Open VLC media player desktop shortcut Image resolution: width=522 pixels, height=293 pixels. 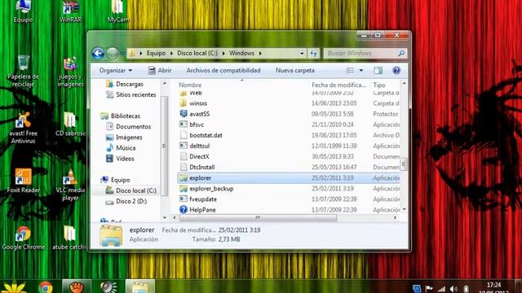70,185
